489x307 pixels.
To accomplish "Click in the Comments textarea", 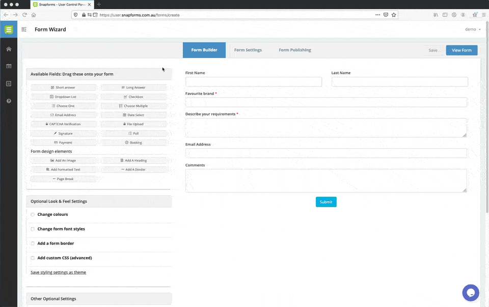I will click(326, 181).
